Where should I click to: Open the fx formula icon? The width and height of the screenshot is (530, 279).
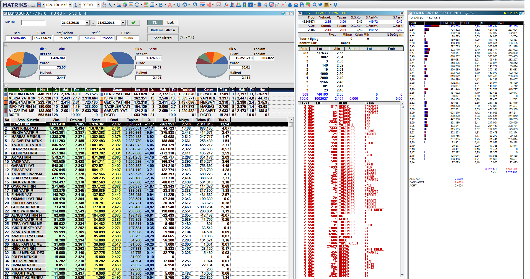[226, 5]
